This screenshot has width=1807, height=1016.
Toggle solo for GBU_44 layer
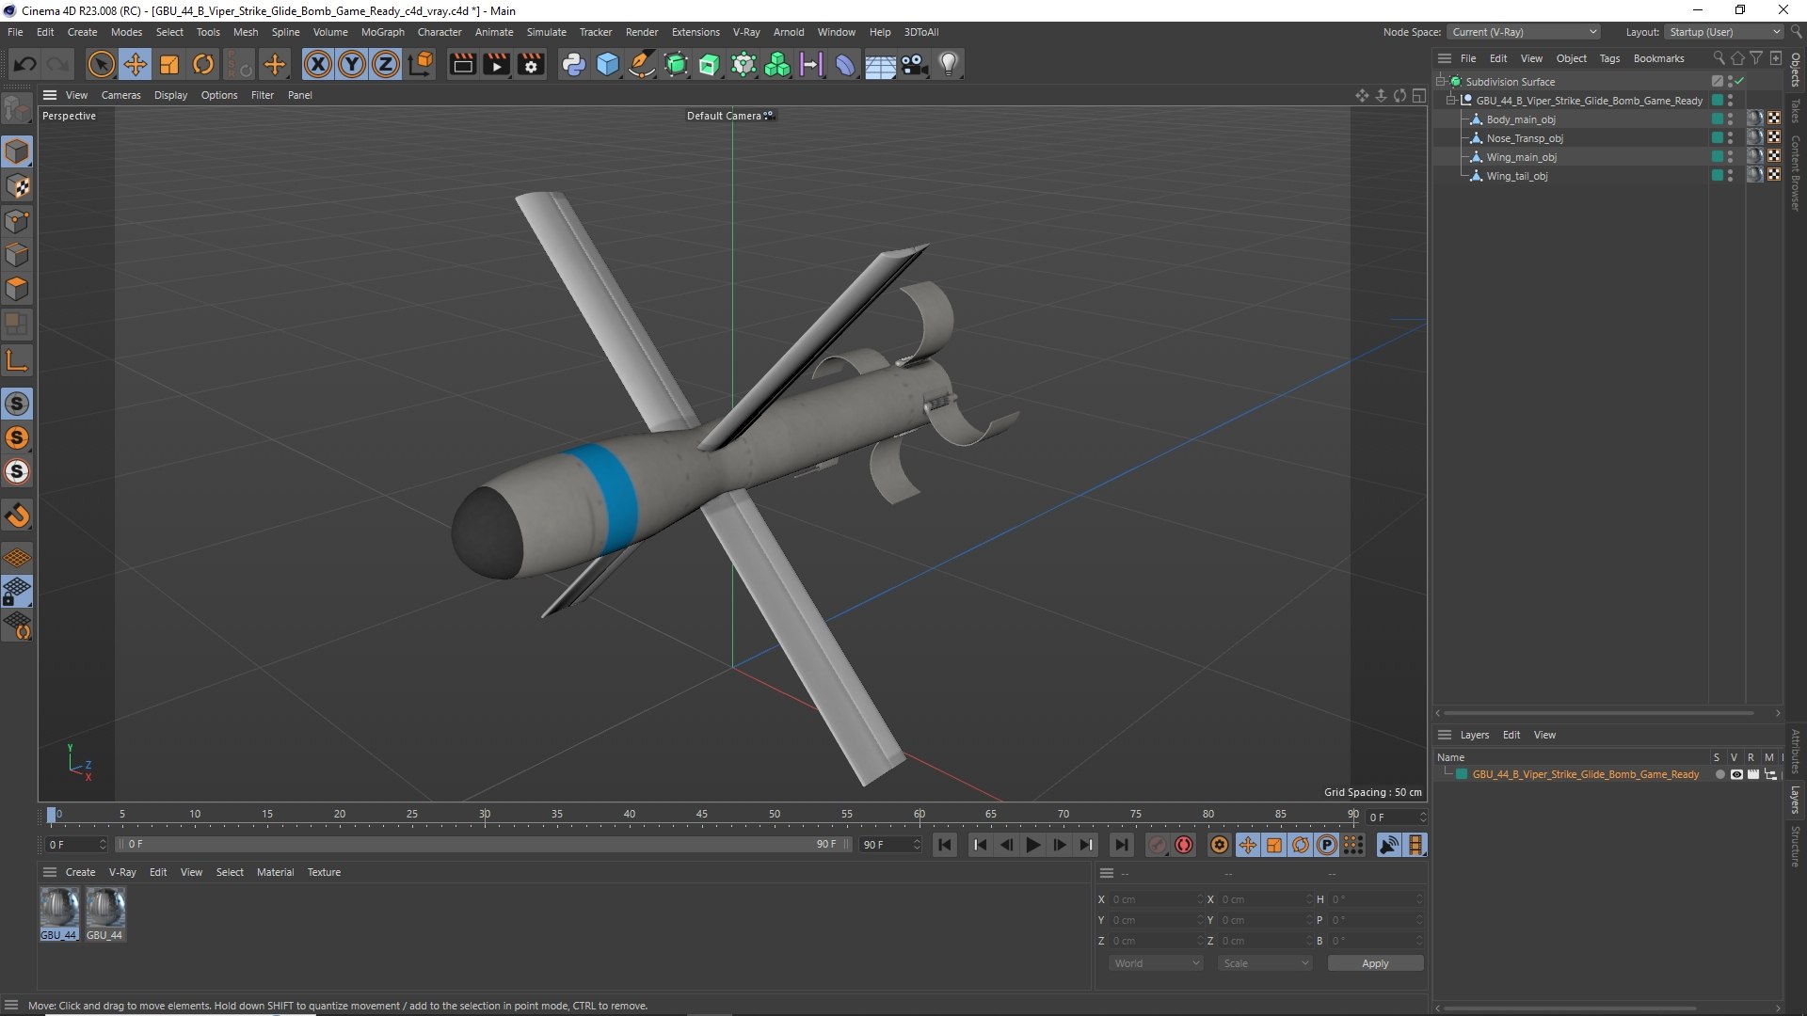coord(1720,775)
